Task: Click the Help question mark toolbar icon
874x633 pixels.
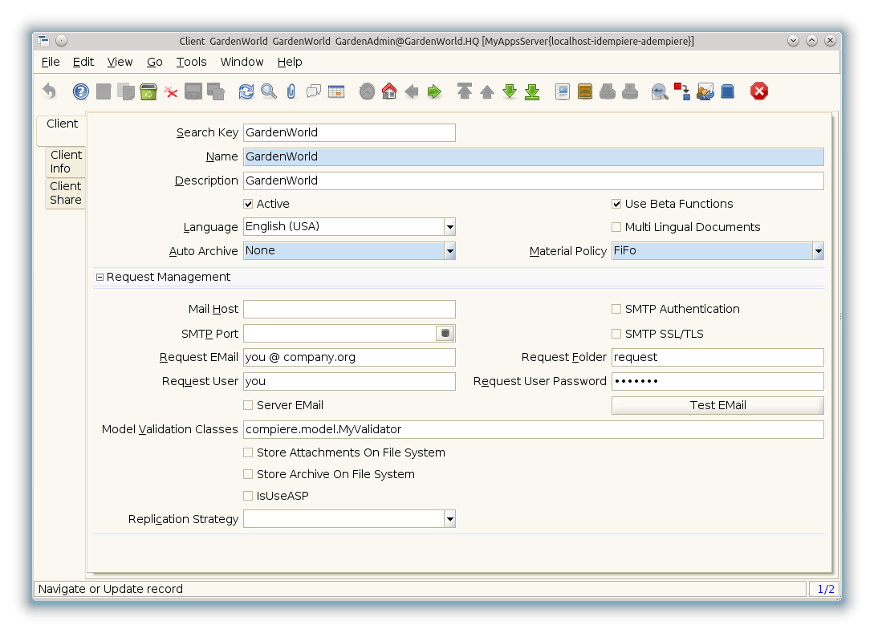Action: point(81,91)
